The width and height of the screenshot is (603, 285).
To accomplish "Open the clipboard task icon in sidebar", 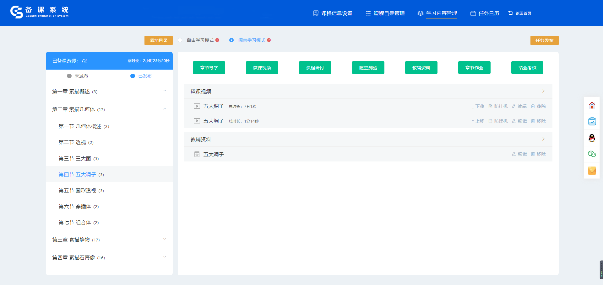I will (x=592, y=122).
